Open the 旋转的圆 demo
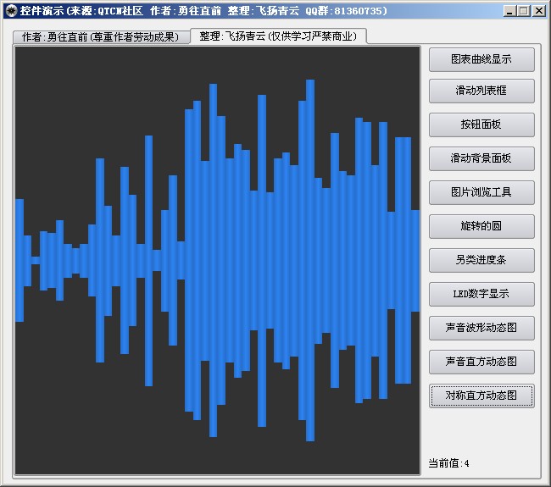 pyautogui.click(x=481, y=226)
